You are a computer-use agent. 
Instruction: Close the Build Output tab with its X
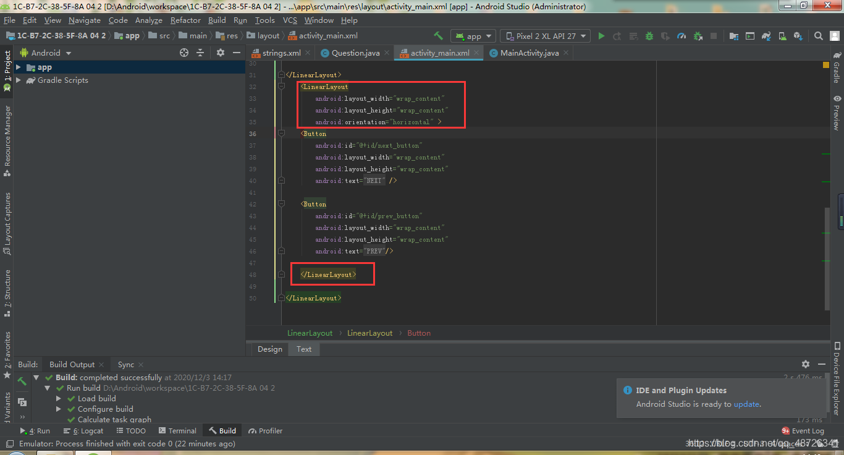click(x=102, y=365)
